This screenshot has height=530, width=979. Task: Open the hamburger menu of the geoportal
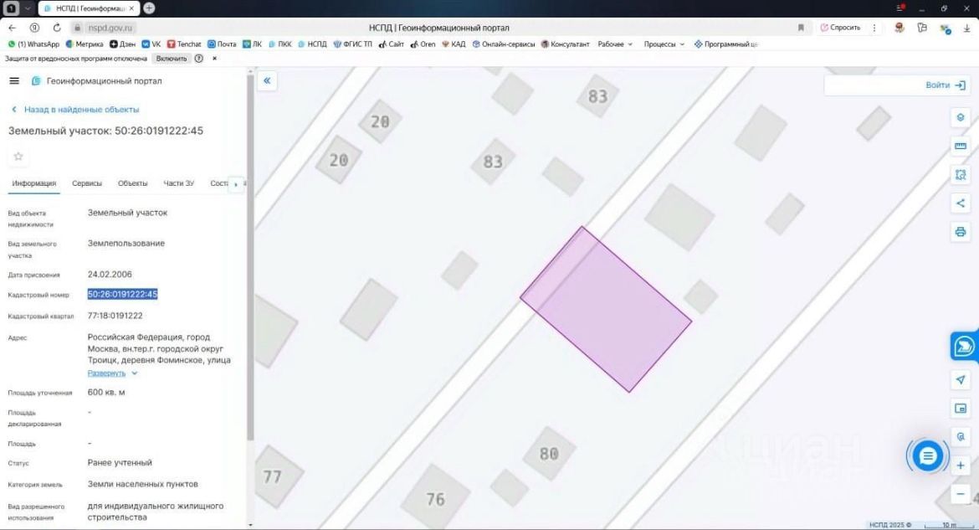coord(14,80)
